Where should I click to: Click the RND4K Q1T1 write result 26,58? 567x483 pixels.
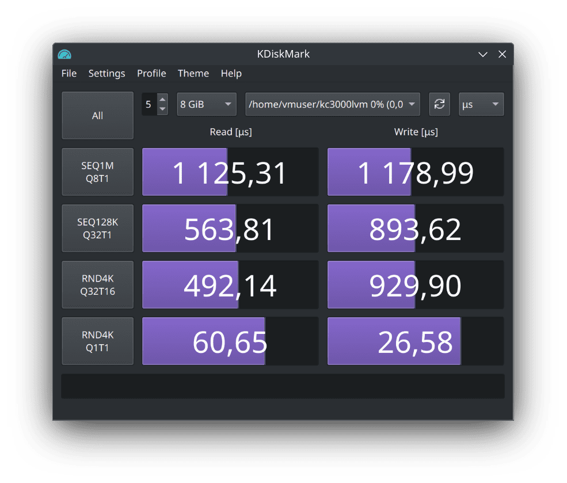coord(416,341)
